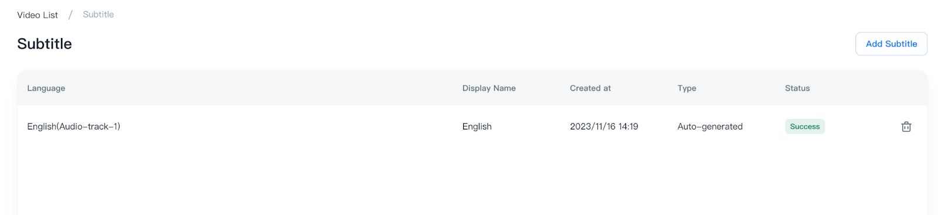Click the empty row space between Language and Display Name values
The width and height of the screenshot is (938, 215).
point(291,127)
